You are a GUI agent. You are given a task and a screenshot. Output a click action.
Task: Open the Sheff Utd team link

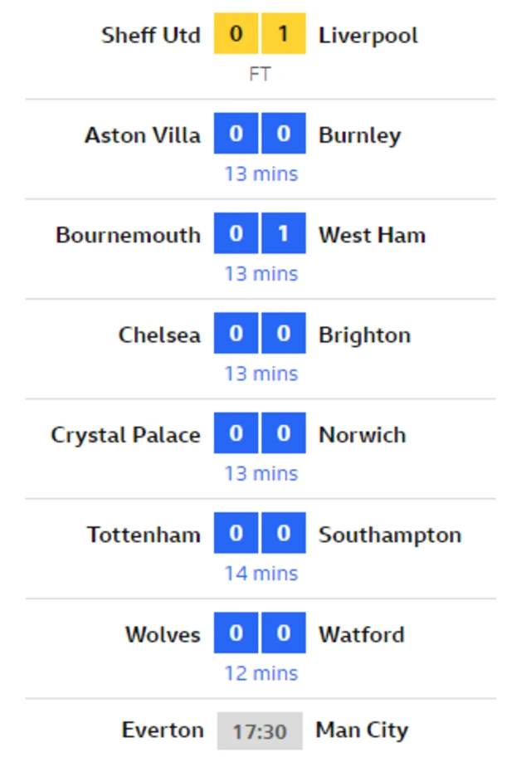coord(150,36)
